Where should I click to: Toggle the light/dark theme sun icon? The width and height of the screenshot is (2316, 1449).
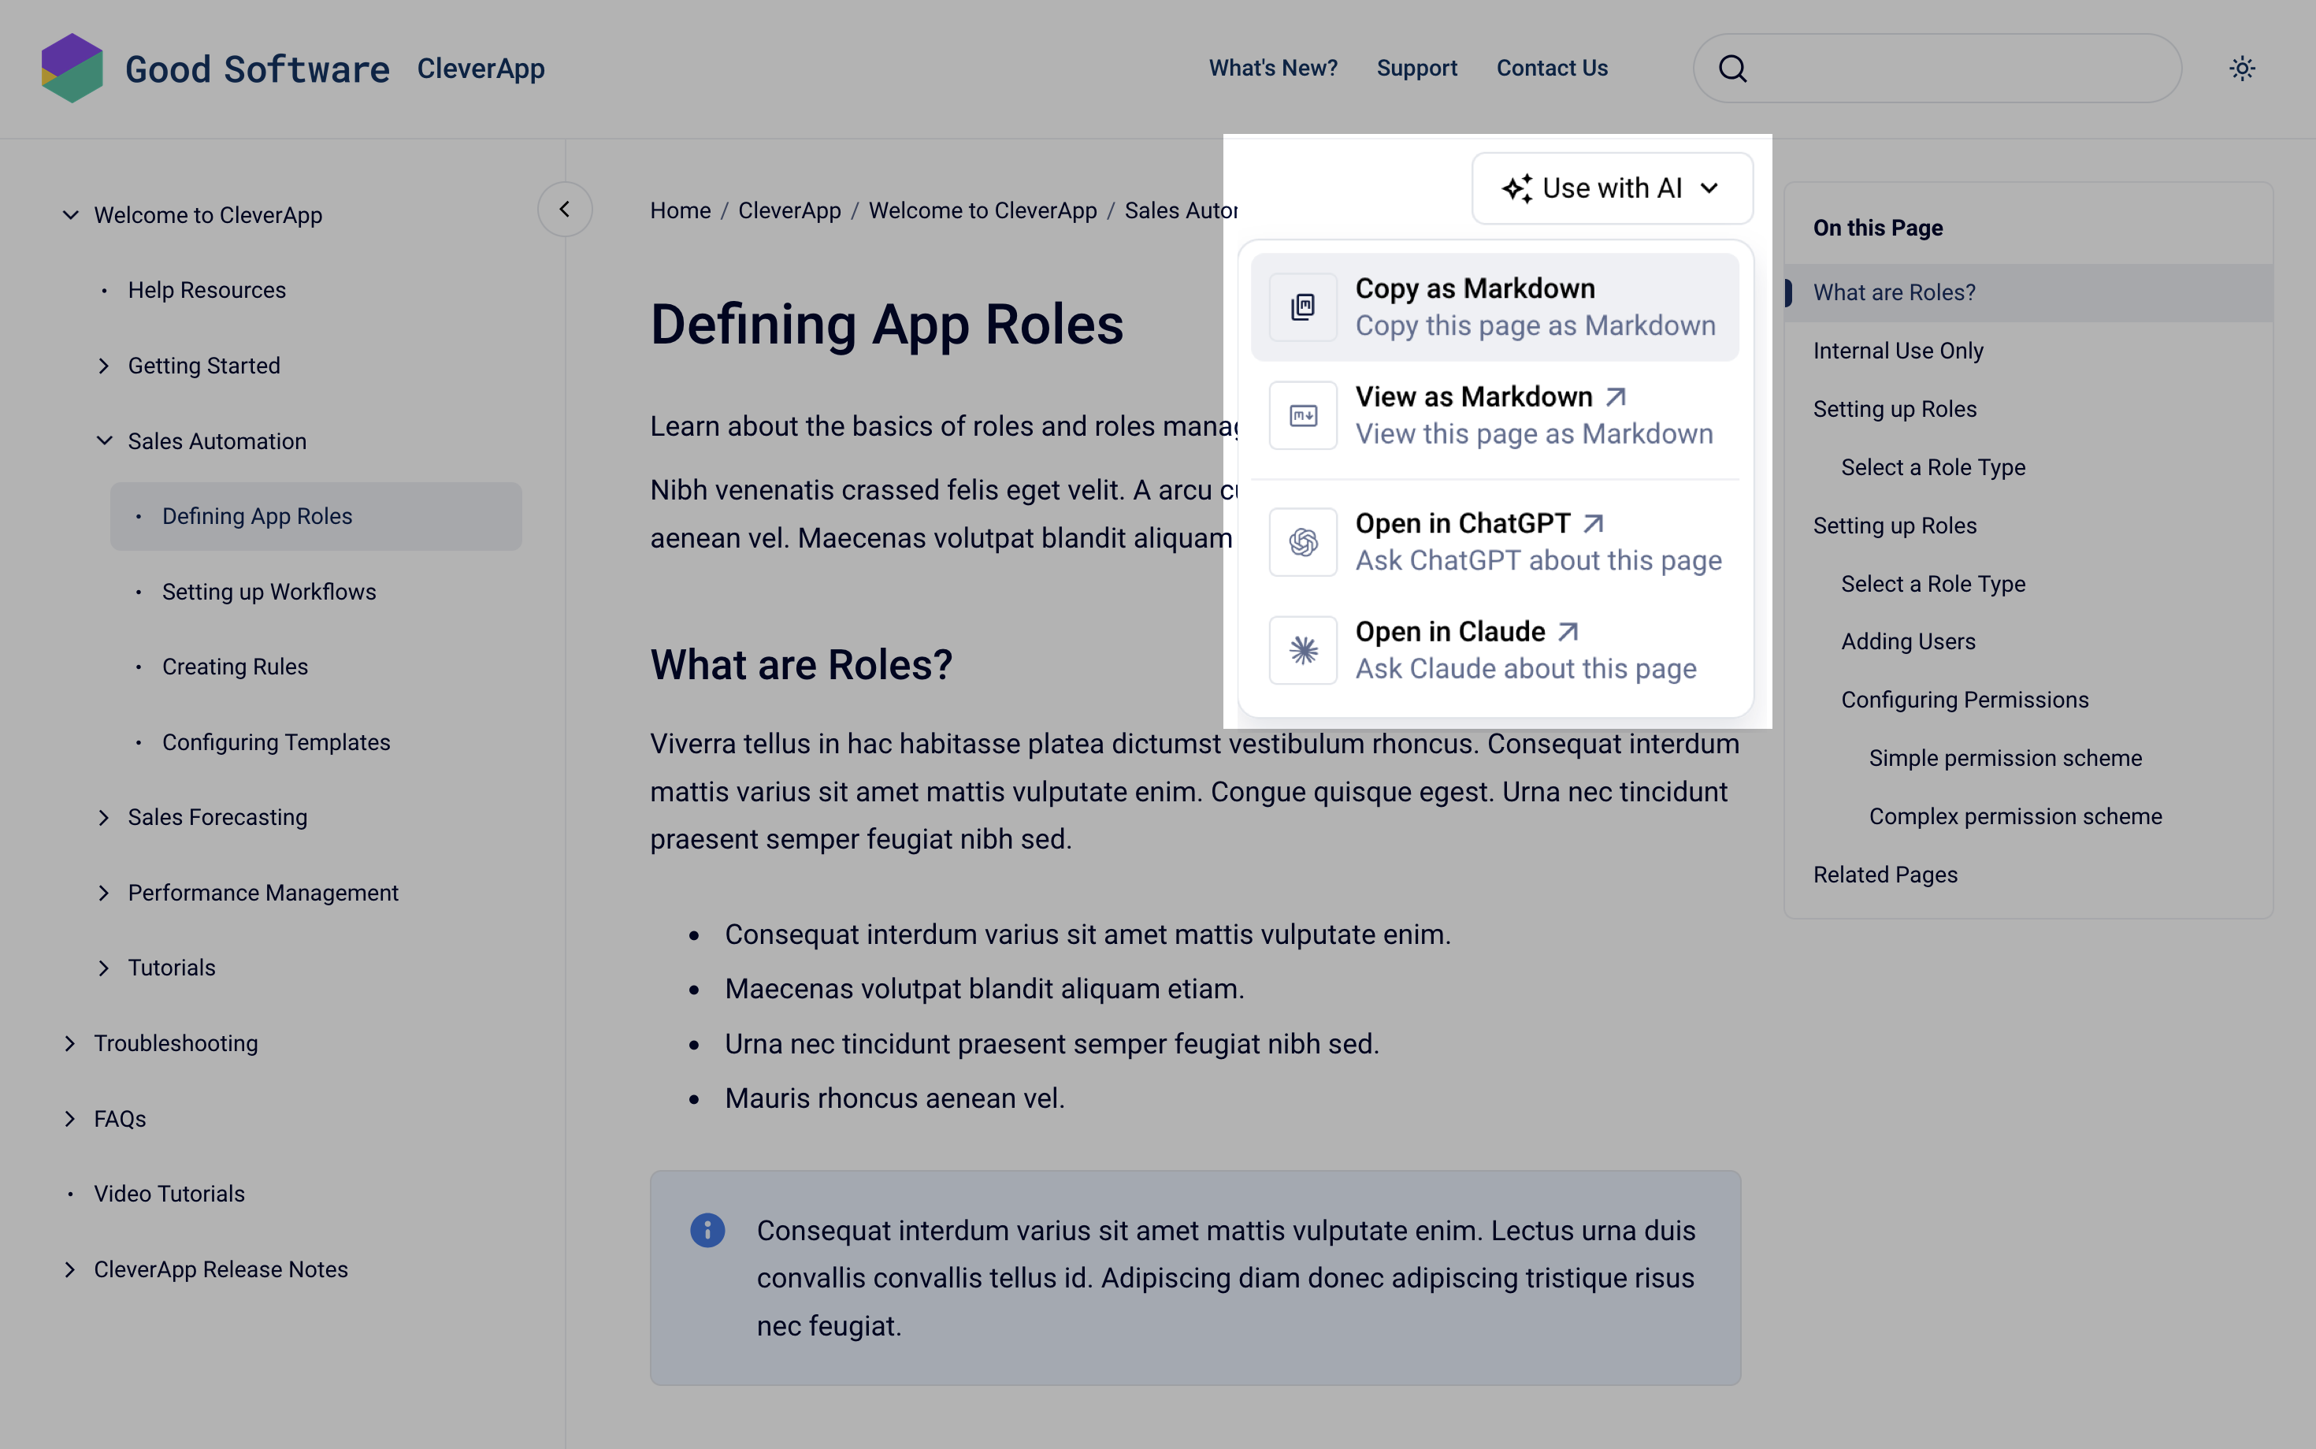point(2242,69)
